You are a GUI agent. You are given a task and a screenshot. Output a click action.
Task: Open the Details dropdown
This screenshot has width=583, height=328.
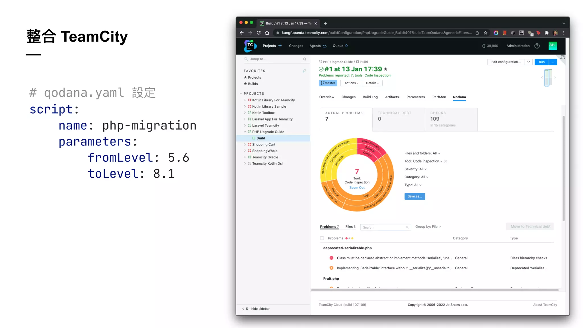point(372,83)
